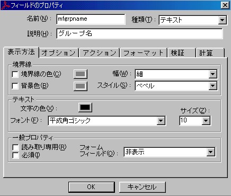The height and width of the screenshot is (196, 231).
Task: Switch to the アクション tab
Action: (100, 53)
